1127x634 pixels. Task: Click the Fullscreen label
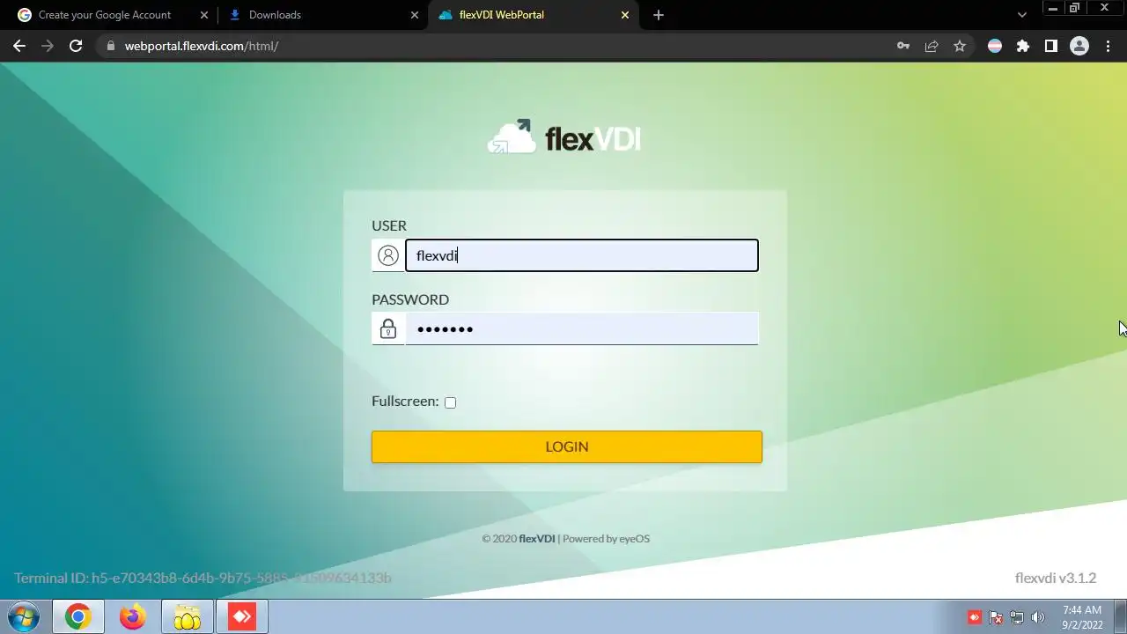coord(405,402)
